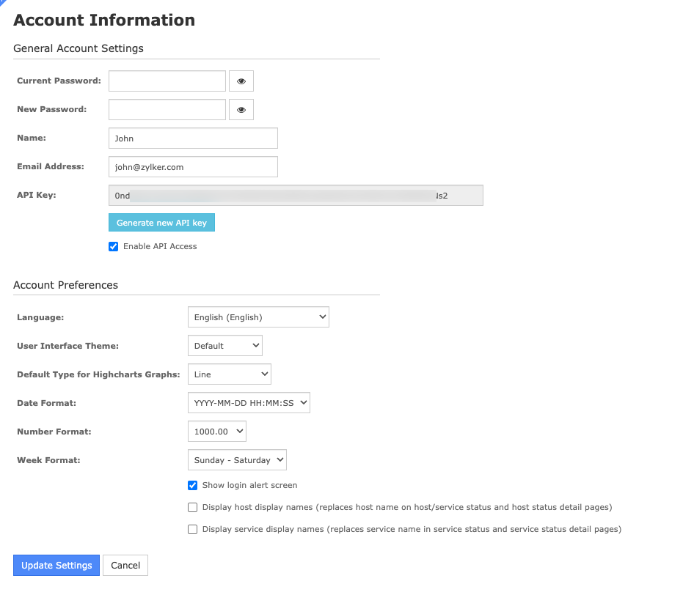Reveal the Current Password with eye icon

(241, 81)
